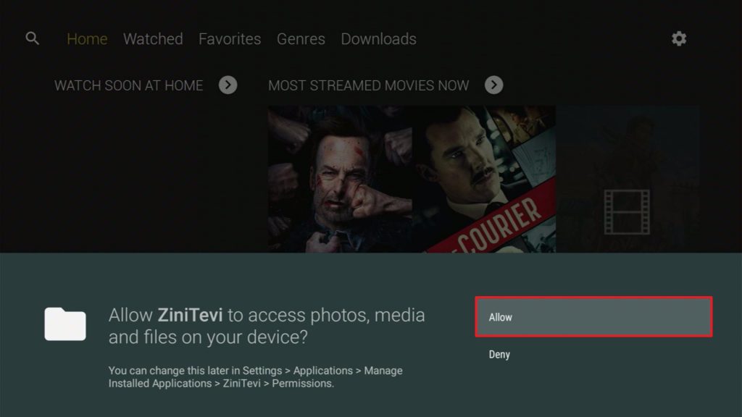Click 'You can change this later' note

(x=256, y=376)
